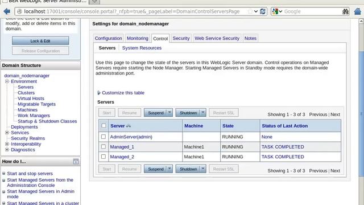Open the Notes tab
This screenshot has width=364, height=205.
pos(250,38)
